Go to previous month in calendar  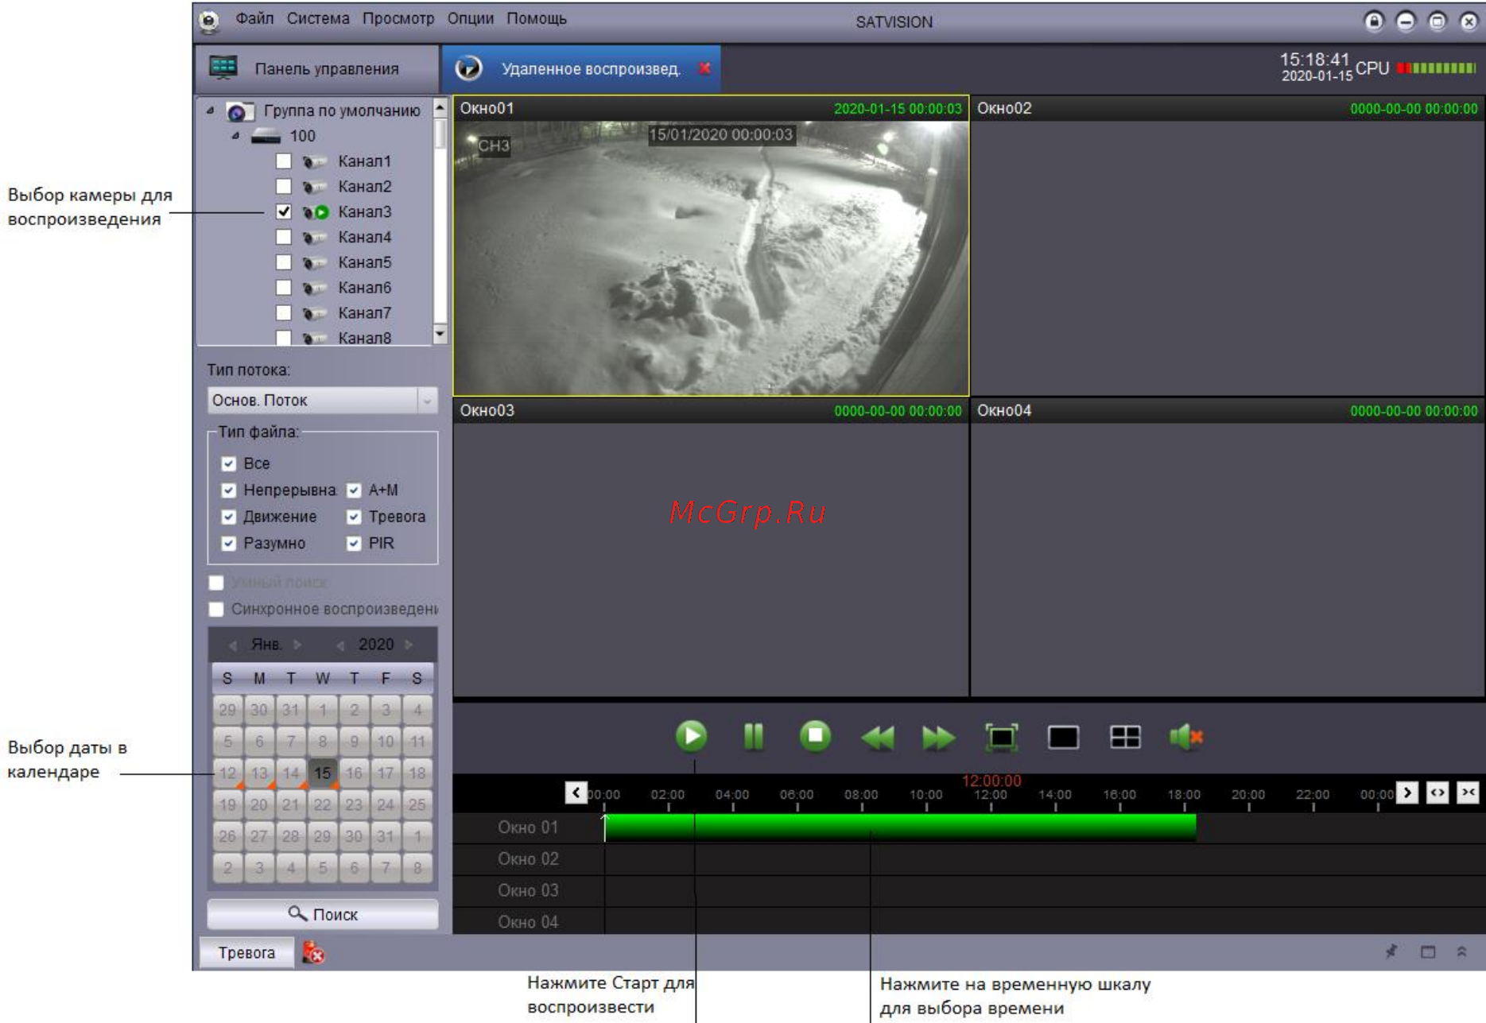click(x=233, y=645)
